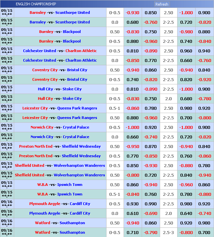Viewport: 214px width, 237px height.
Task: Choose -0.800 odds for Sheffield United match
Action: point(132,175)
